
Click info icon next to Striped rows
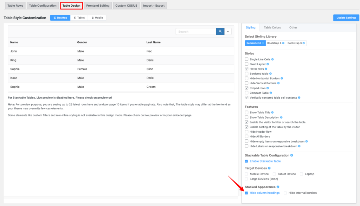[268, 88]
